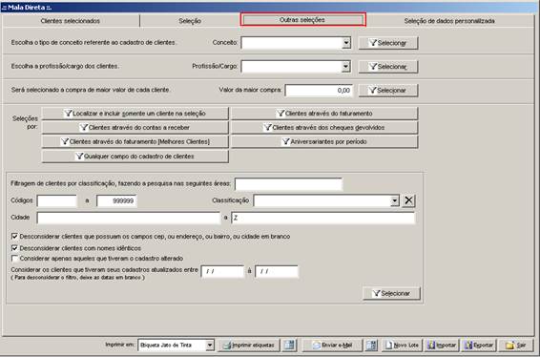The image size is (540, 357).
Task: Clear the Classificação with the X button
Action: click(x=408, y=200)
